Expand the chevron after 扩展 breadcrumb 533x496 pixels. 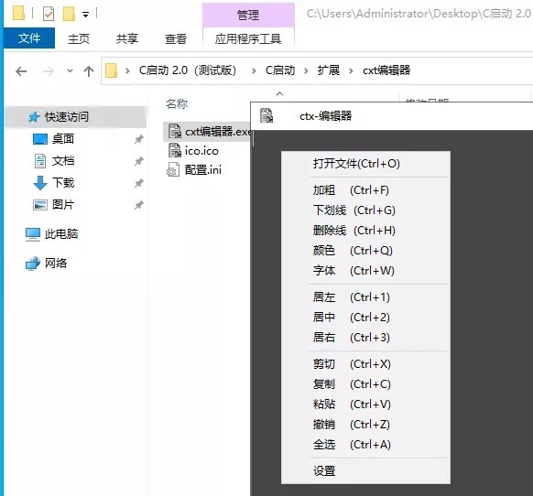click(x=351, y=70)
